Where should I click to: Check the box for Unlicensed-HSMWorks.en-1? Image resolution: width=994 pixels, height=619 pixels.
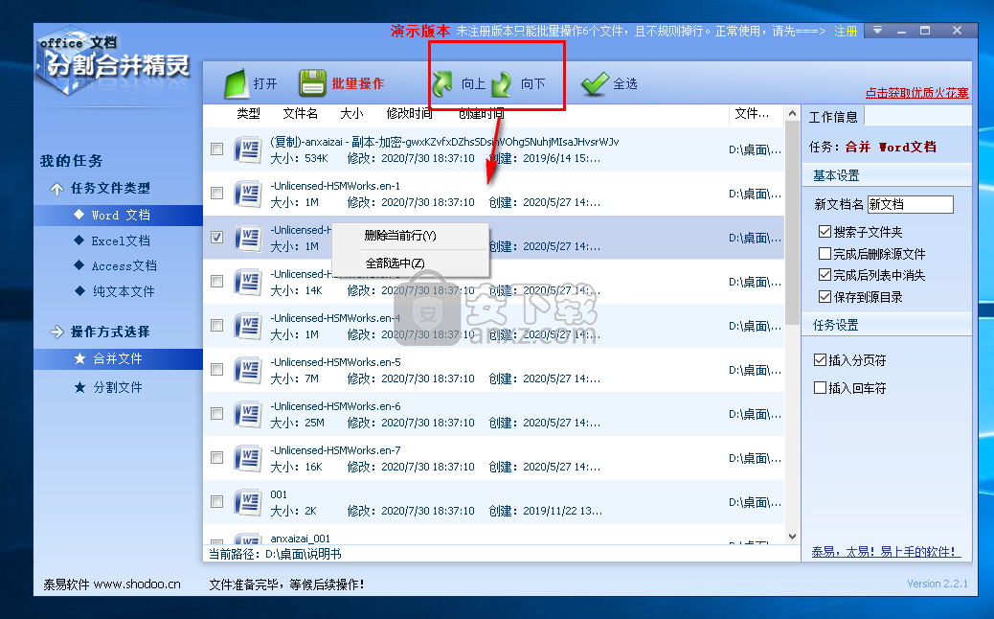(x=216, y=193)
